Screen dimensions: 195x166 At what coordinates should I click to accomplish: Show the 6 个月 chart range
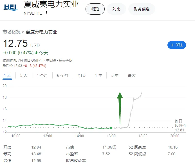[x=62, y=75]
